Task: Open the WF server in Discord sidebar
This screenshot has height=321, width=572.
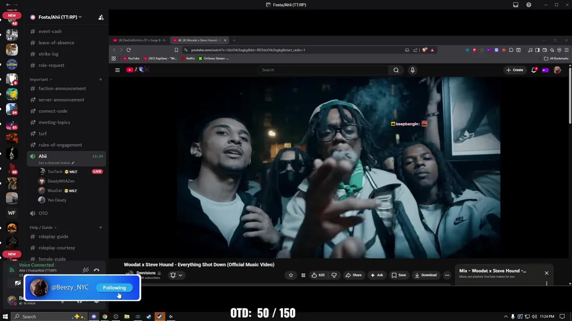Action: pos(12,213)
